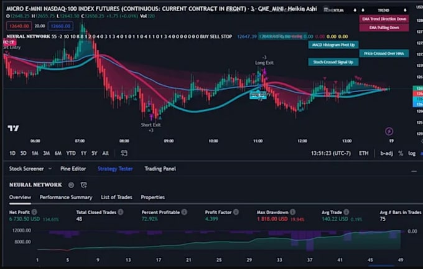Viewport: 423px width, 269px height.
Task: Open timezone menu showing 13:51:23 (UTC-7)
Action: pos(331,153)
